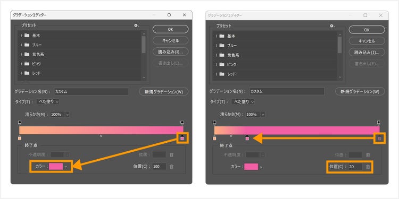Open preset gear menu in left dialog

[x=136, y=25]
